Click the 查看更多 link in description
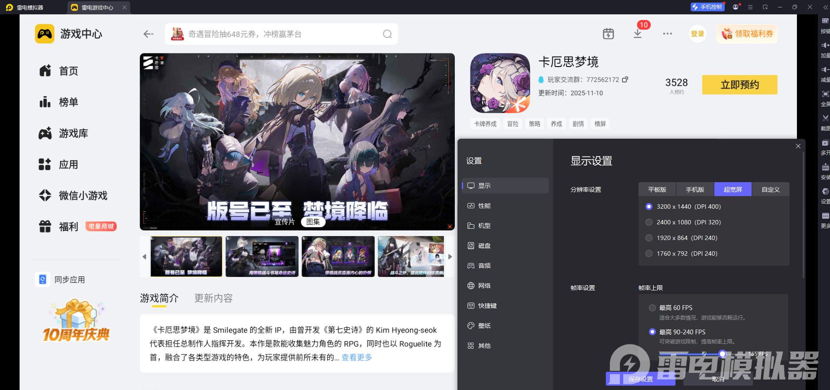The height and width of the screenshot is (390, 830). (357, 357)
